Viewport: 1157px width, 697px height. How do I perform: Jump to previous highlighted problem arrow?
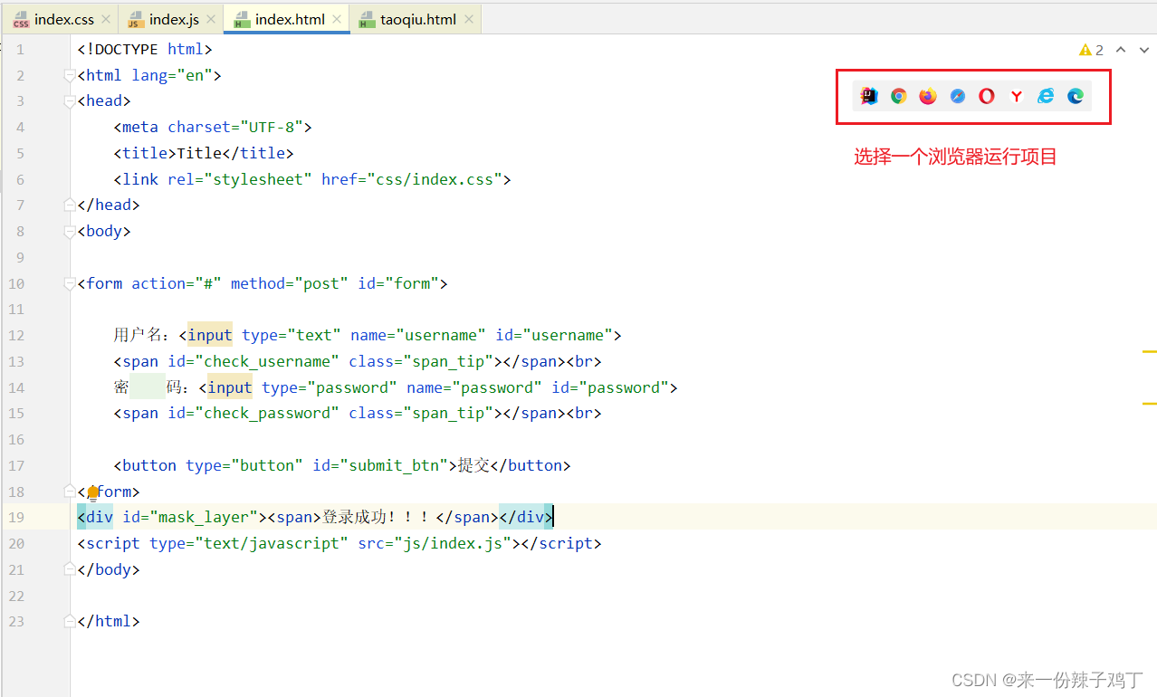1121,50
